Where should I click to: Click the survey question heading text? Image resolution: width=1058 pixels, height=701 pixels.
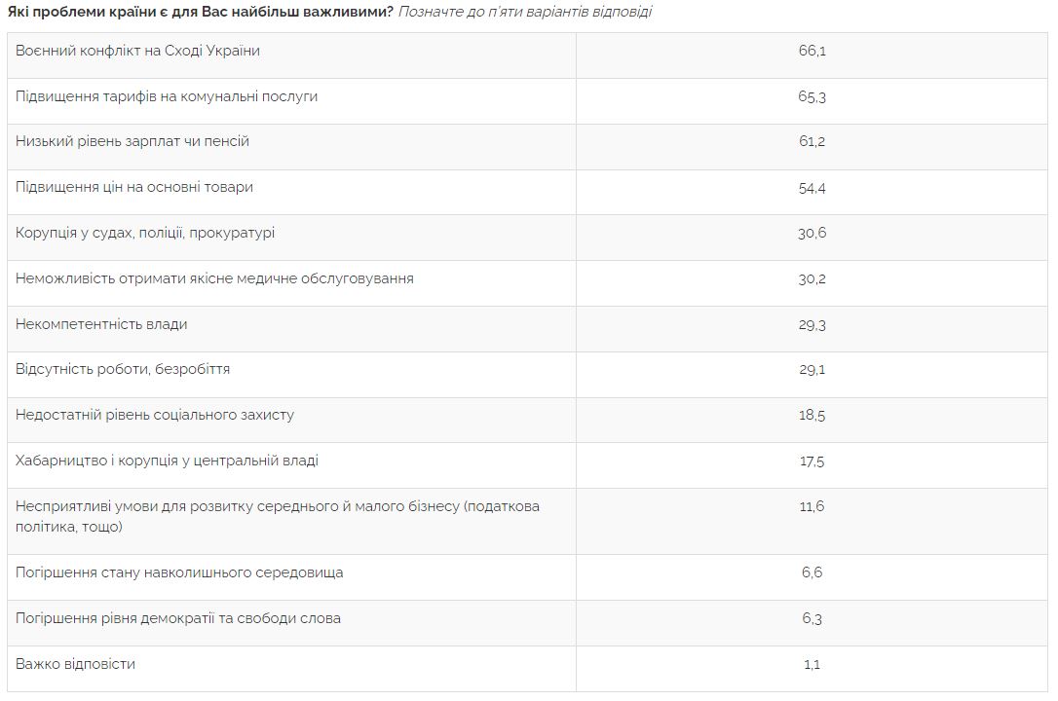200,12
